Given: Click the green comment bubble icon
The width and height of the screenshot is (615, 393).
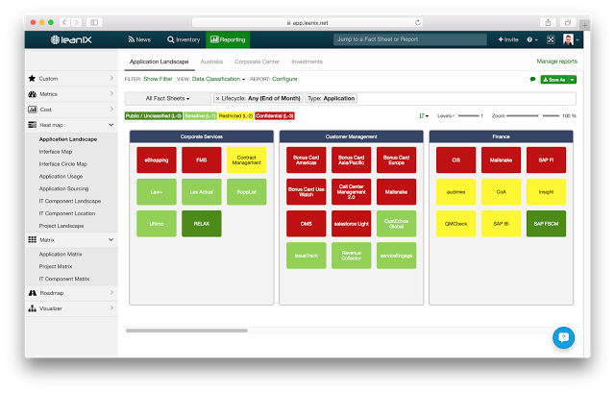Looking at the screenshot, I should [532, 79].
